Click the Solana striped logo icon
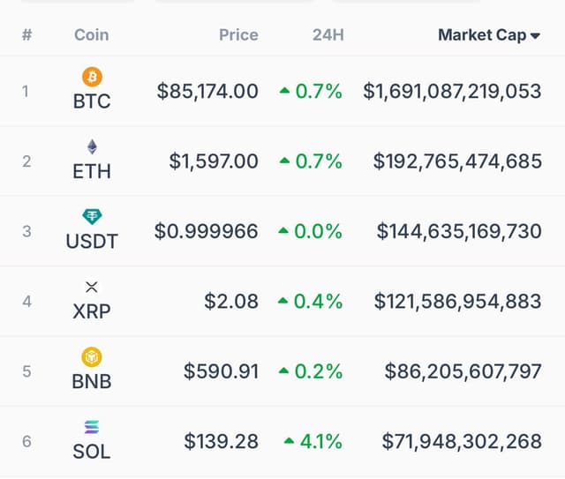Image resolution: width=565 pixels, height=479 pixels. click(92, 427)
